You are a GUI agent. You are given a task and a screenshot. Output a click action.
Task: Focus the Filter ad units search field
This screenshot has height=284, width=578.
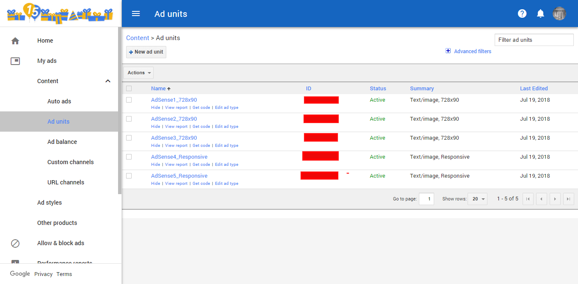click(x=534, y=40)
